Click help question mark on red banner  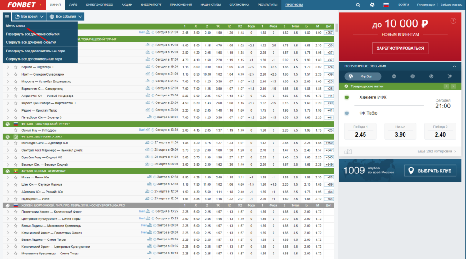point(453,21)
